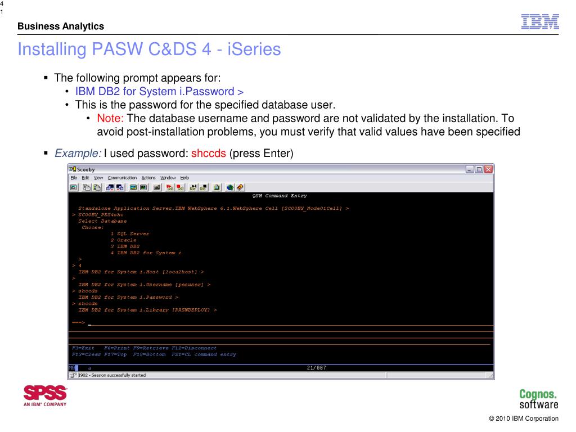Click the '21/007' cursor position indicator

coord(317,368)
